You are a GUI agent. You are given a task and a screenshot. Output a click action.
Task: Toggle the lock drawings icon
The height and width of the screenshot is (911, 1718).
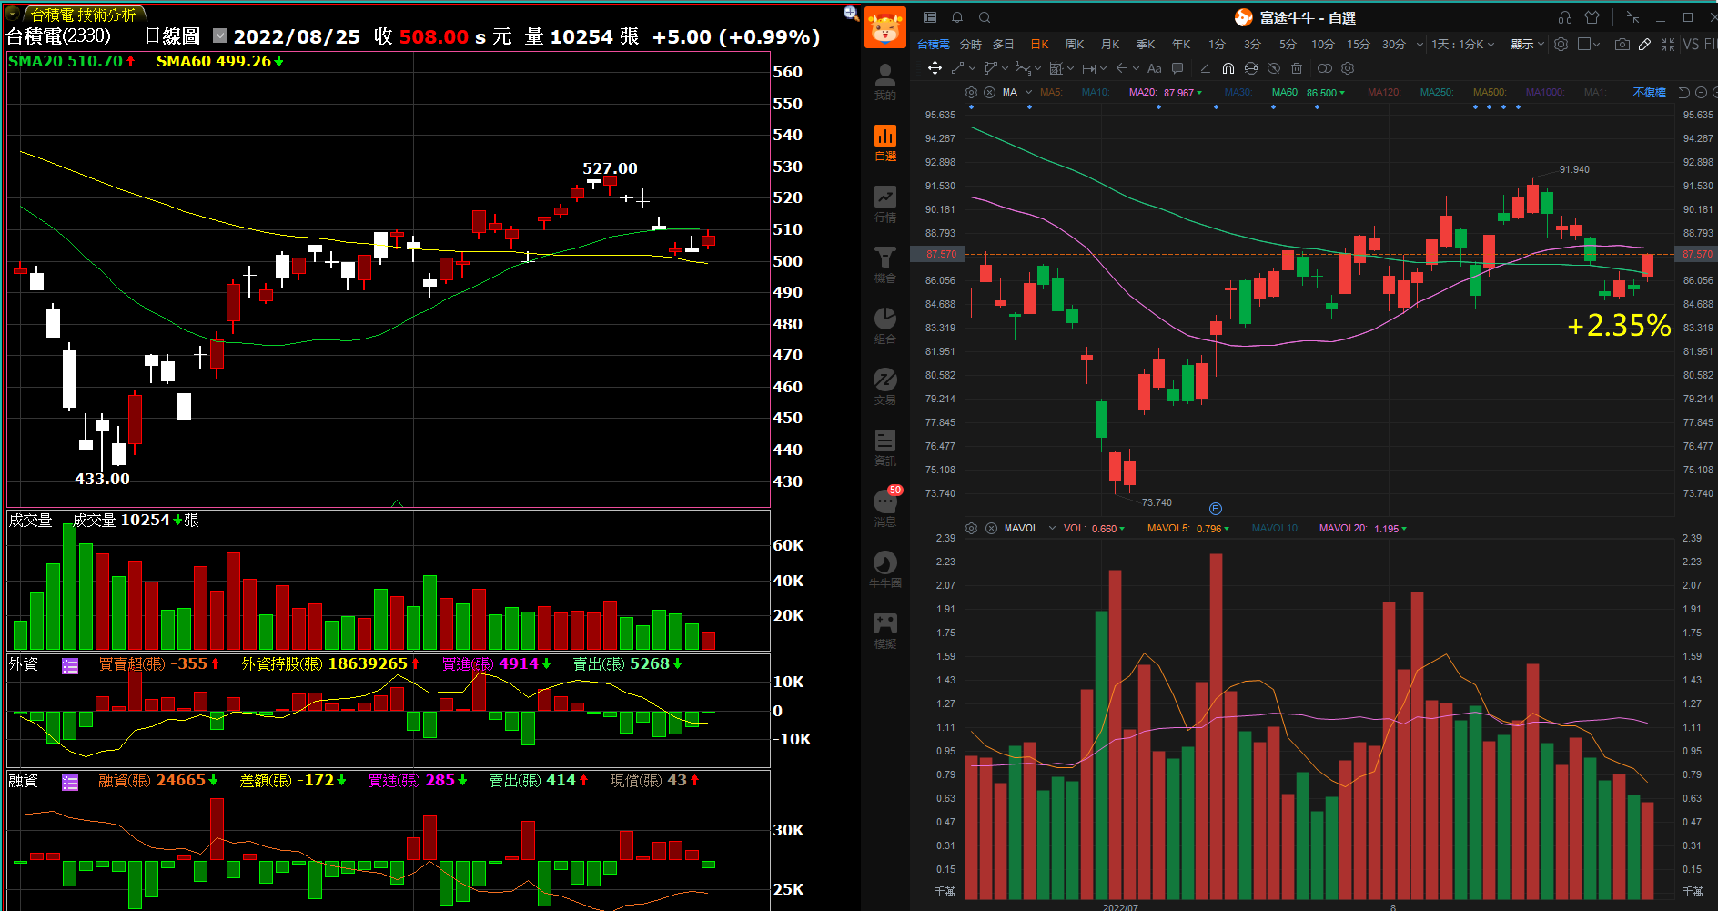[1251, 68]
